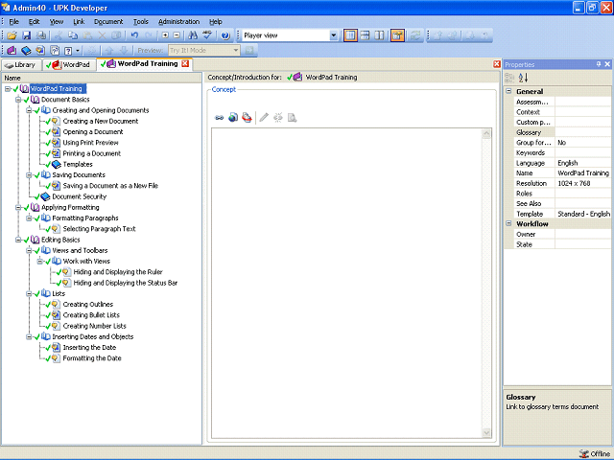Create a new section with blue book icon
The width and height of the screenshot is (614, 460).
click(26, 51)
